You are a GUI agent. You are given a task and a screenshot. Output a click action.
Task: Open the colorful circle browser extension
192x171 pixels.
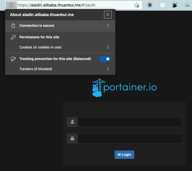150,5
